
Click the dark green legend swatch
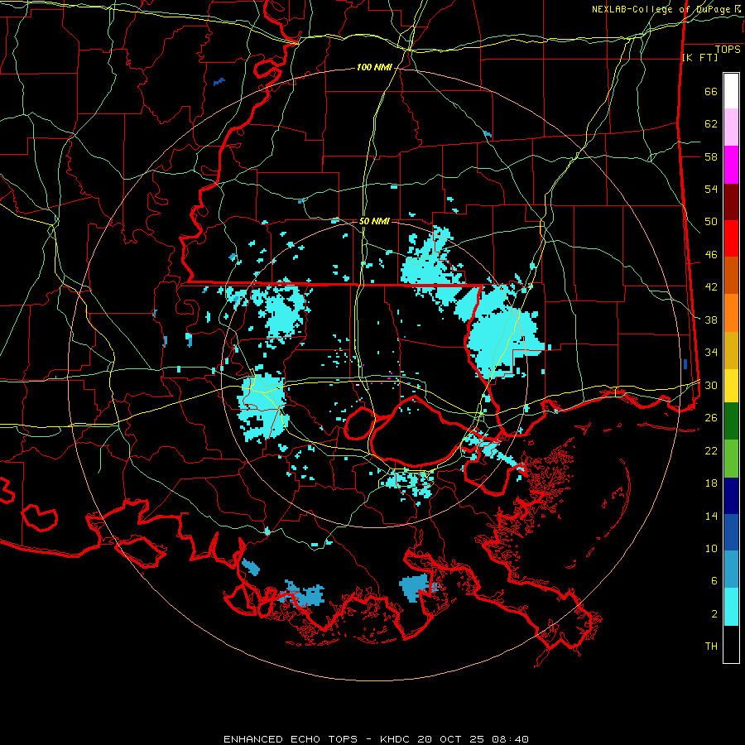pos(731,421)
